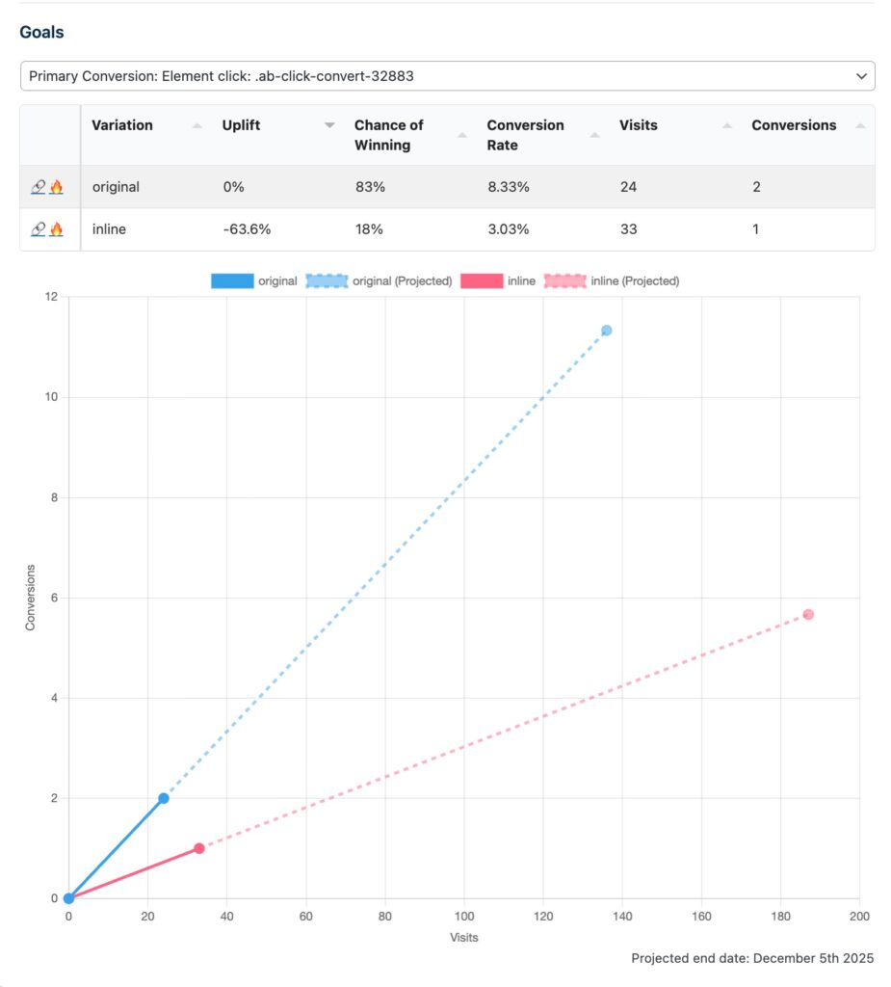
Task: Sort by Chance of Winning arrow
Action: coord(462,136)
